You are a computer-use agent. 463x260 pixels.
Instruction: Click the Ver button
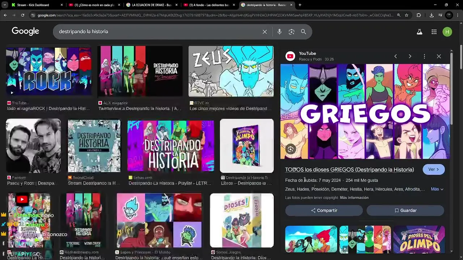click(x=434, y=169)
